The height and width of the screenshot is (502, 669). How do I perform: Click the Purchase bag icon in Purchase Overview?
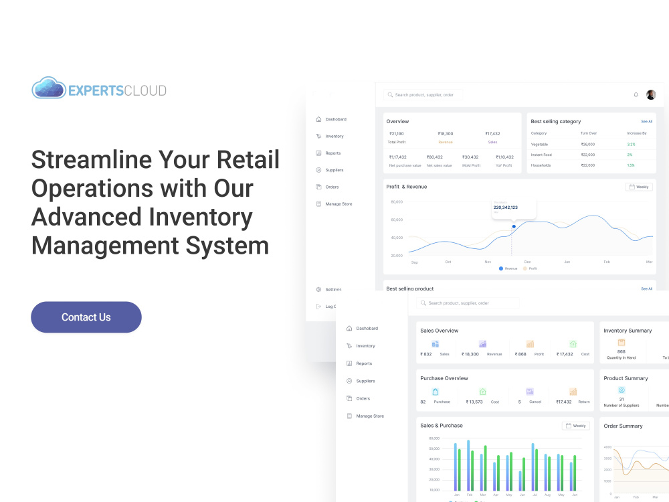pyautogui.click(x=436, y=392)
